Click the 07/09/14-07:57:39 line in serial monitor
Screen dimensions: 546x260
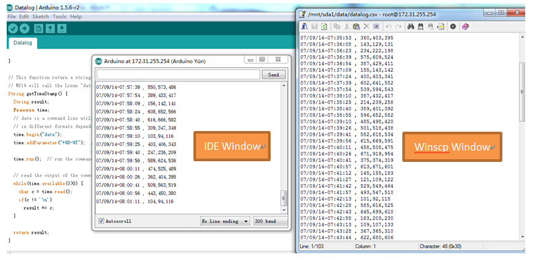pyautogui.click(x=136, y=87)
